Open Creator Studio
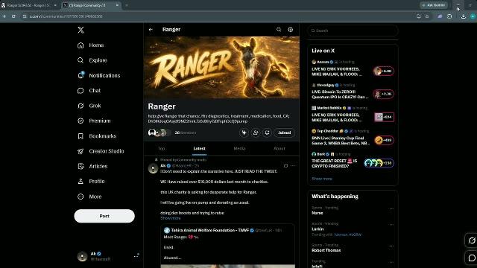The image size is (477, 268). 101,151
